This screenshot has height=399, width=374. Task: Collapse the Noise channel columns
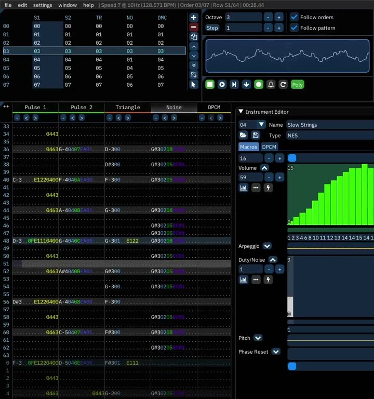click(x=156, y=118)
